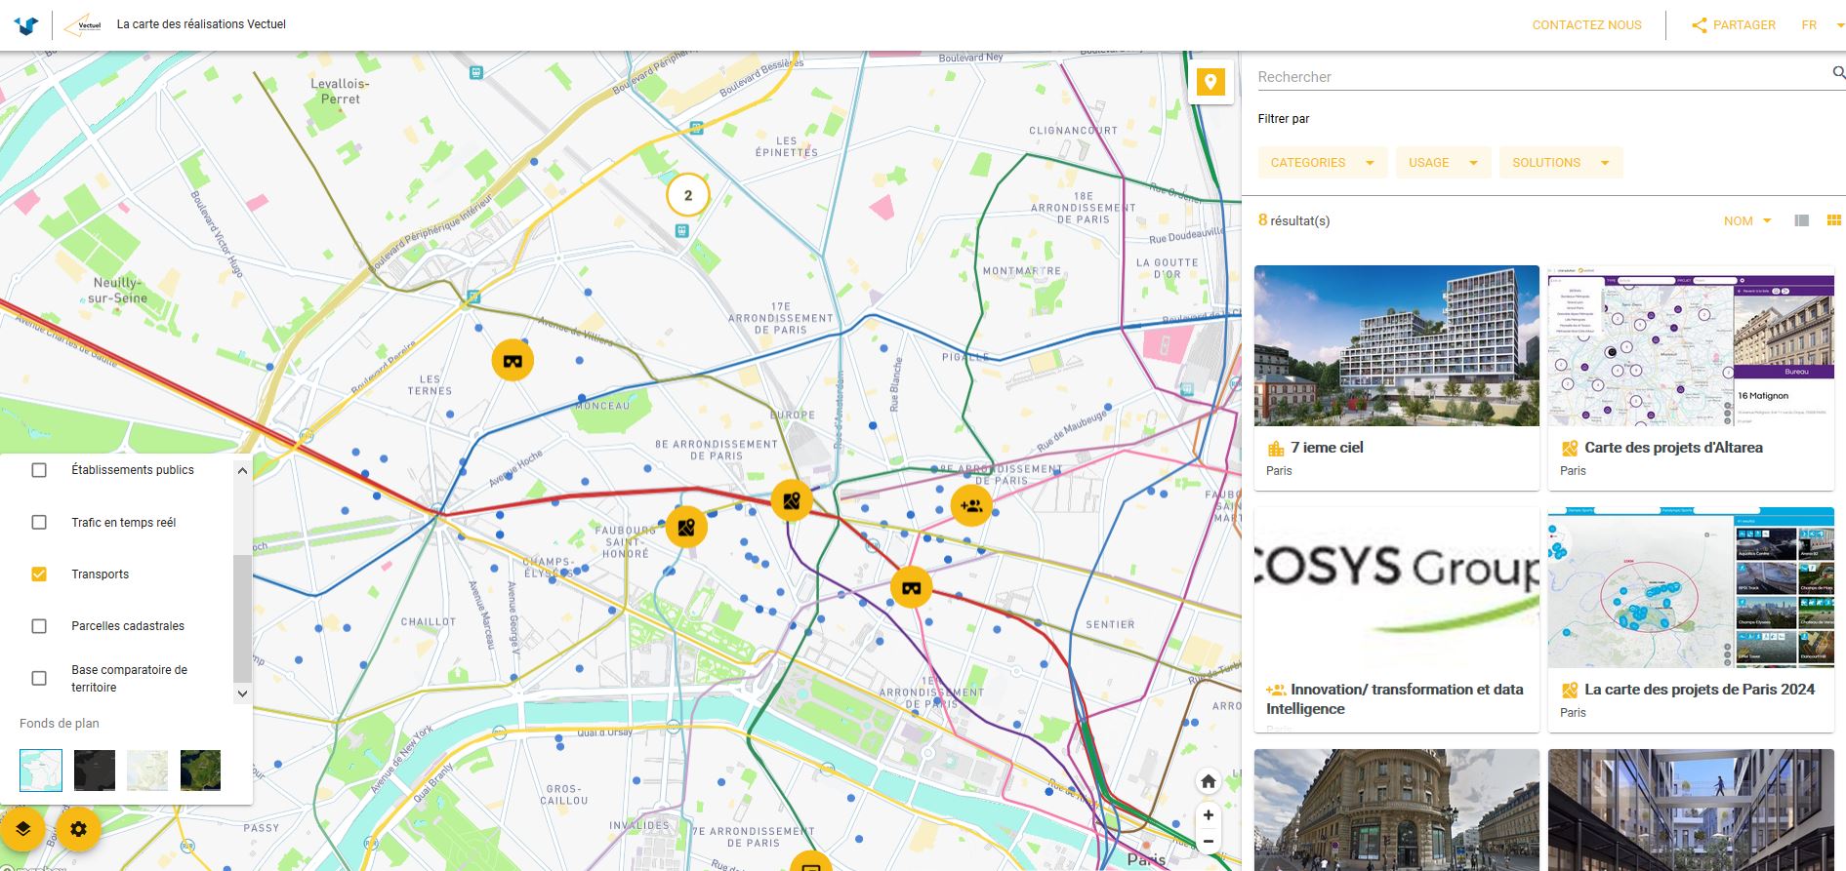Open the NOM sort dropdown
Image resolution: width=1846 pixels, height=871 pixels.
click(x=1747, y=221)
